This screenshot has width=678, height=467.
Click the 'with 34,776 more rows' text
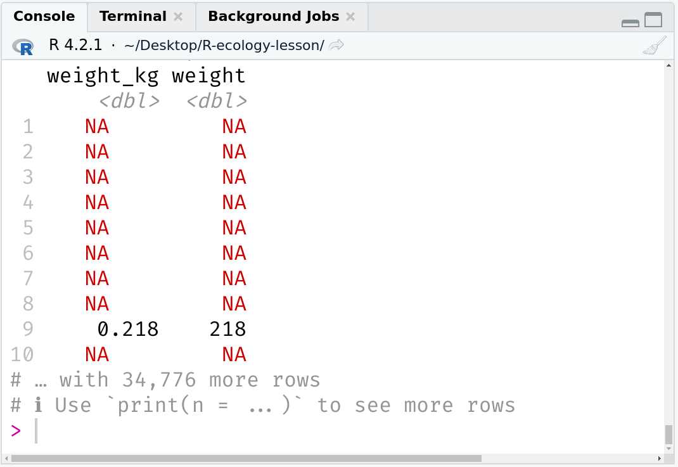[190, 380]
